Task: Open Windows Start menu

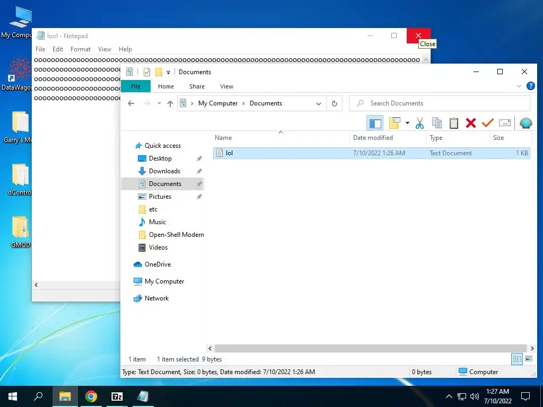Action: click(x=13, y=396)
